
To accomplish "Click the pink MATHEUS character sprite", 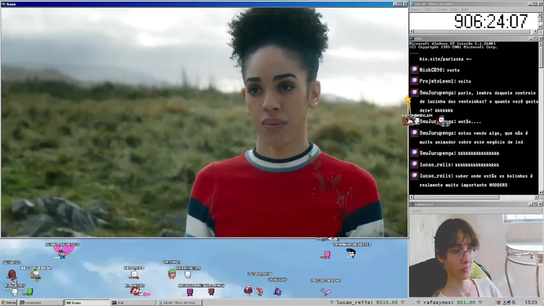I will click(326, 255).
